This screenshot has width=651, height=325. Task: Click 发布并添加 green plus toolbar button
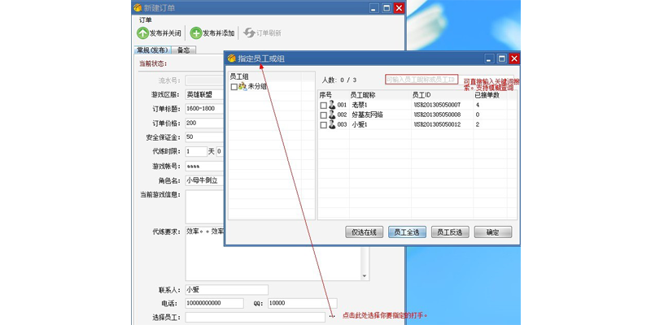[x=212, y=33]
